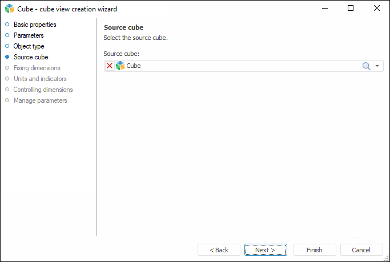Click the wizard cube icon in title bar
This screenshot has width=390, height=262.
(9, 9)
